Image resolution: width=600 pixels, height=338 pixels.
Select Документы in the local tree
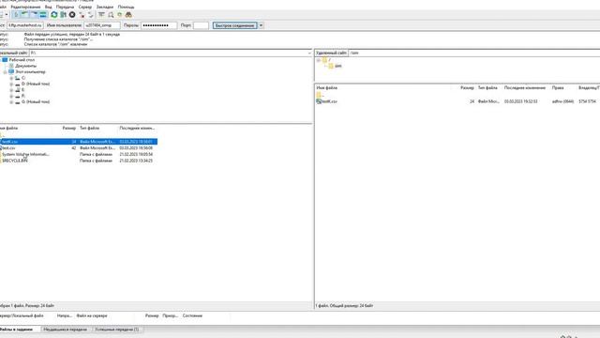coord(26,66)
